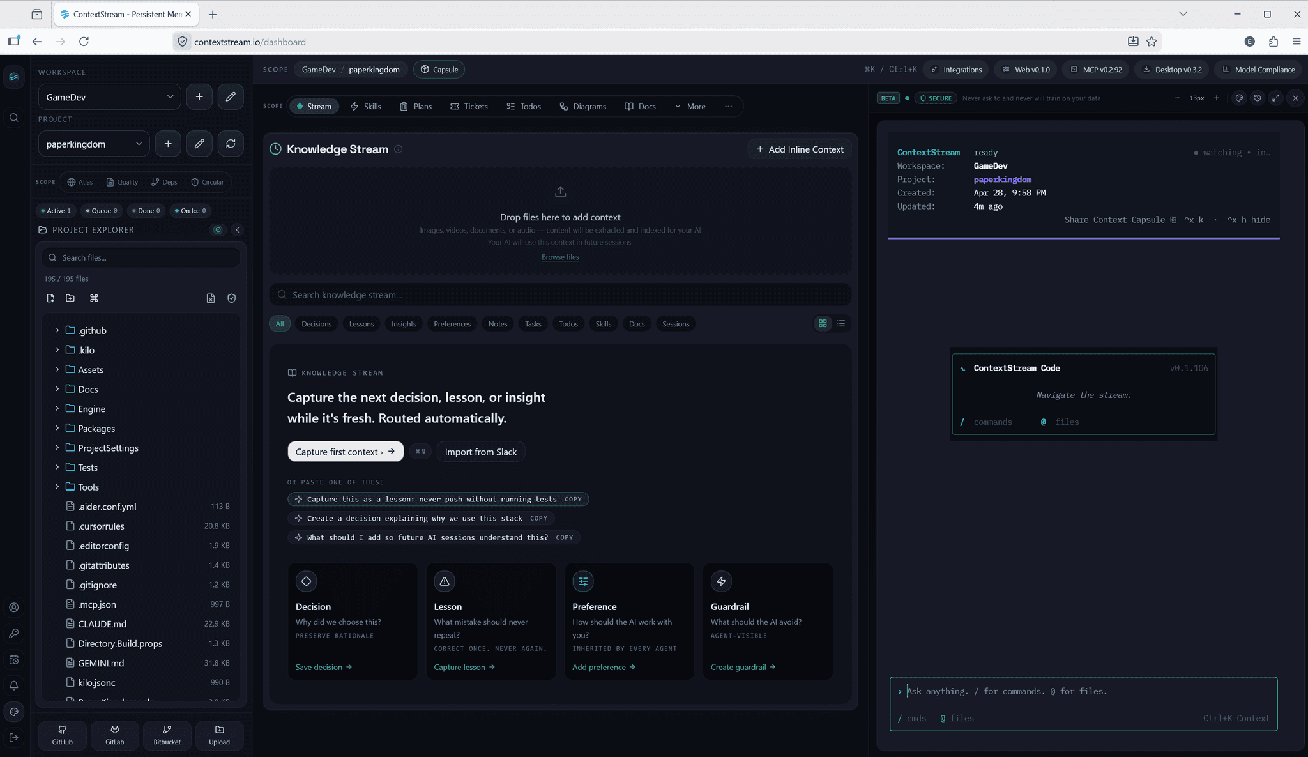Click the command symbol icon in explorer toolbar
The height and width of the screenshot is (757, 1308).
(x=94, y=298)
